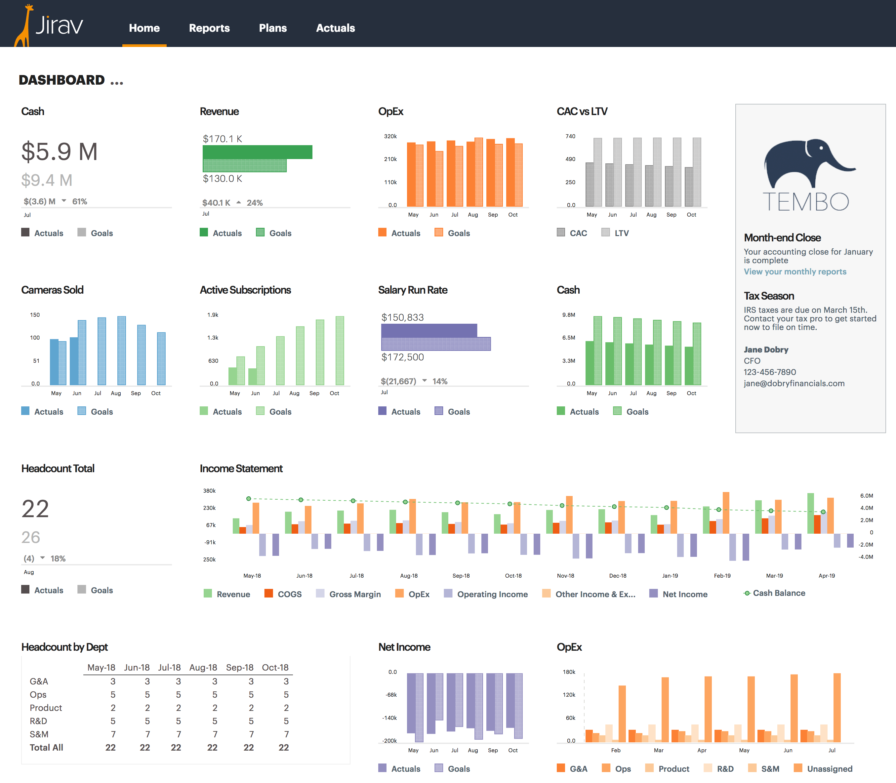Viewport: 896px width, 783px height.
Task: Open the Reports tab
Action: (x=209, y=28)
